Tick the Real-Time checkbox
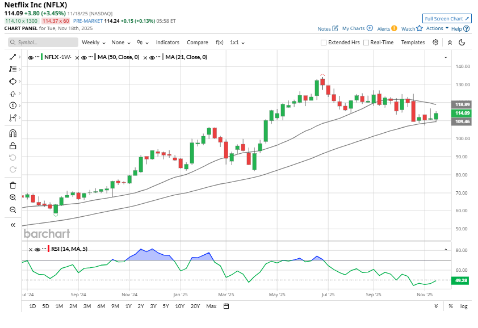Screen dimensions: 478x328 tap(366, 43)
